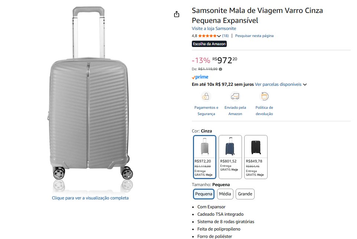
Task: Click the five-star rating icons
Action: pos(207,36)
